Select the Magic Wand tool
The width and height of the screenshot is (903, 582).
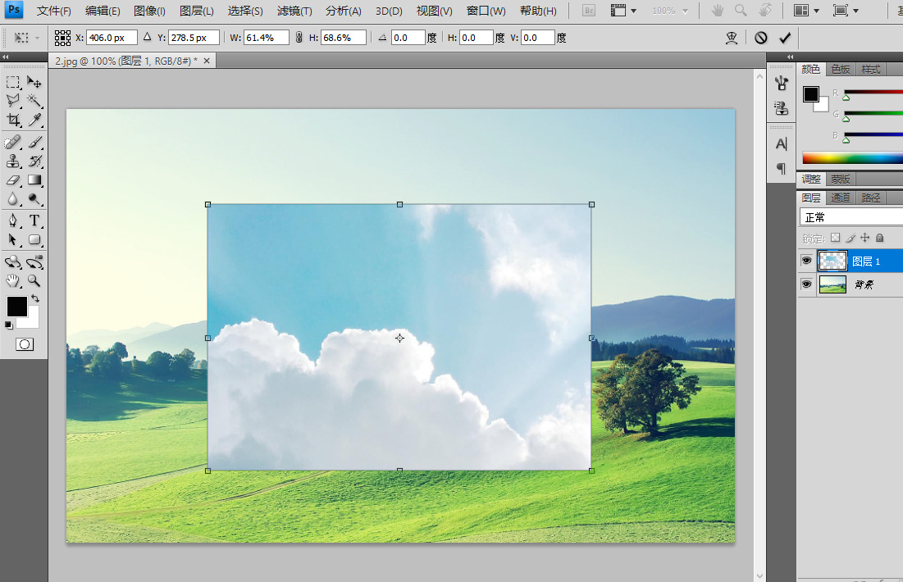(35, 100)
